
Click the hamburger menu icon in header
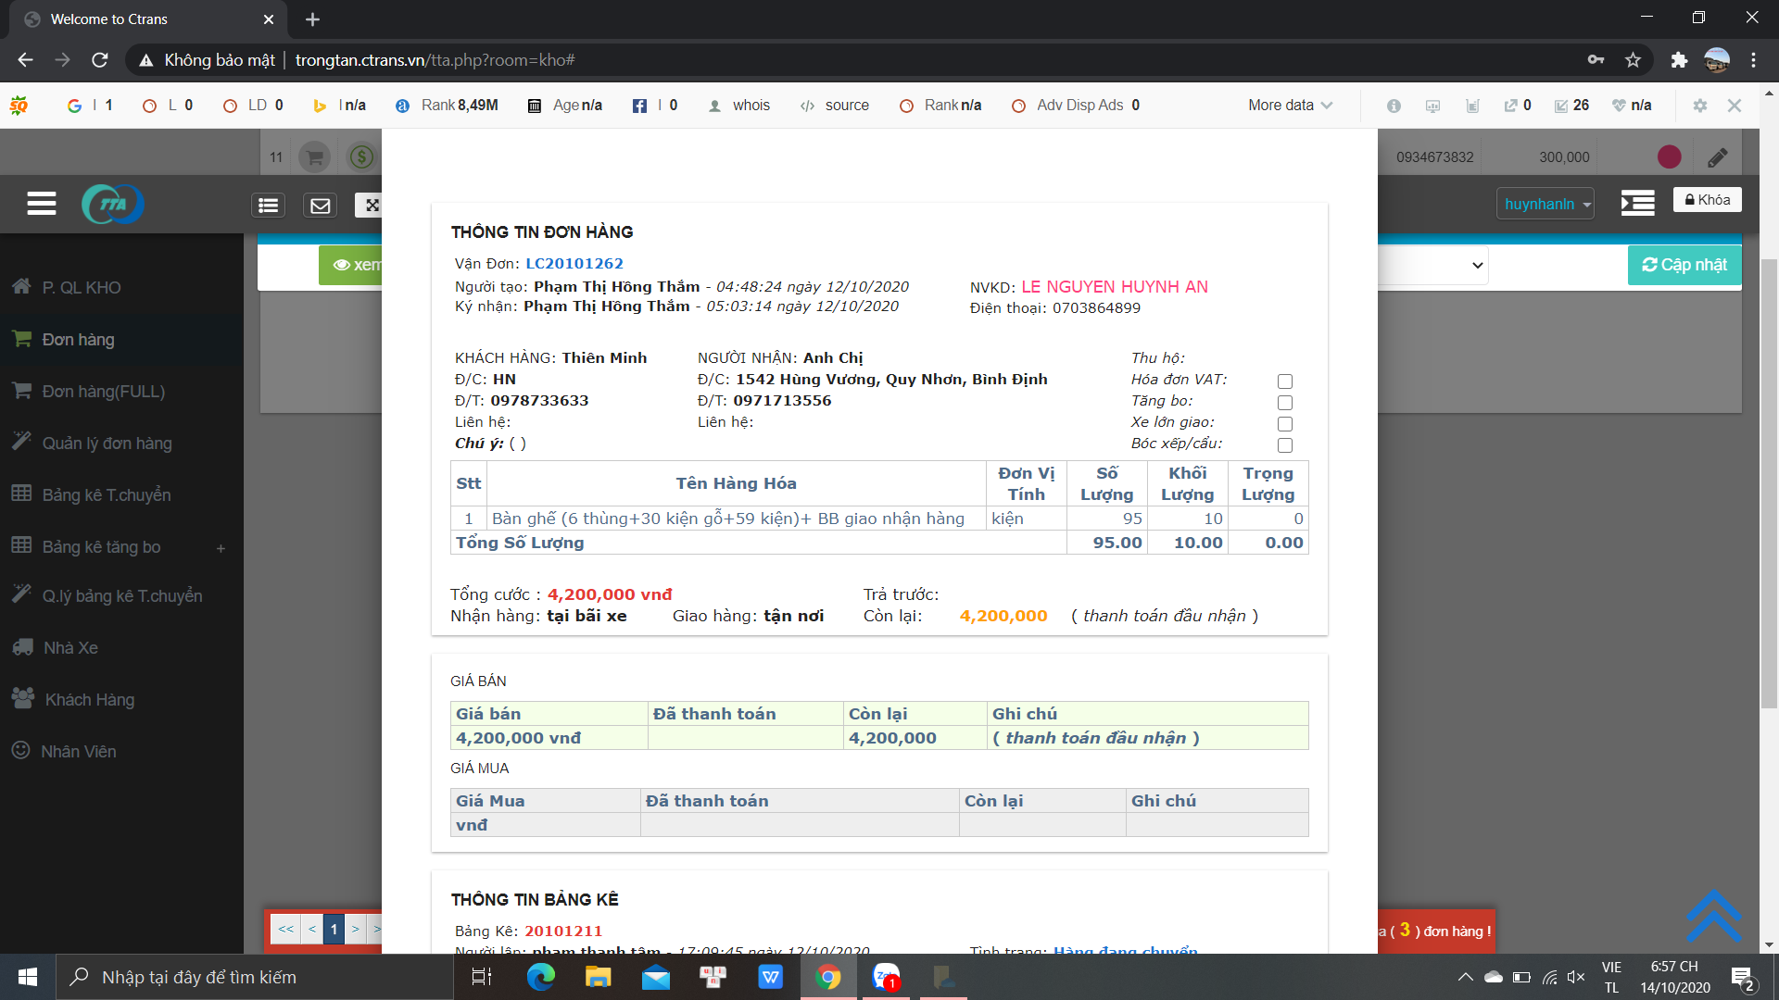[41, 204]
